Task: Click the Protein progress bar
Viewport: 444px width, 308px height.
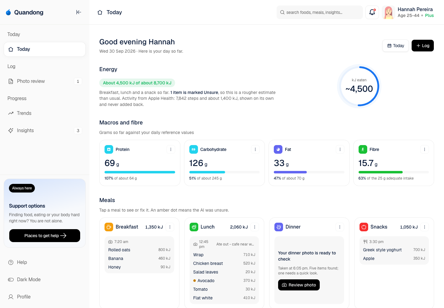Action: pos(140,172)
